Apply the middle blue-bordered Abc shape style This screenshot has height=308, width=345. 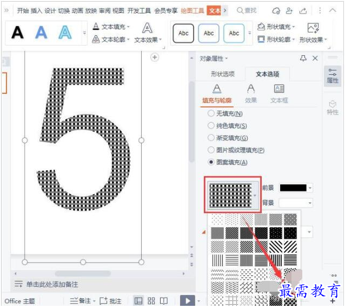click(209, 33)
